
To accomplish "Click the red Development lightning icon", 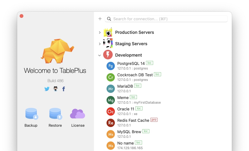I will [x=108, y=54].
